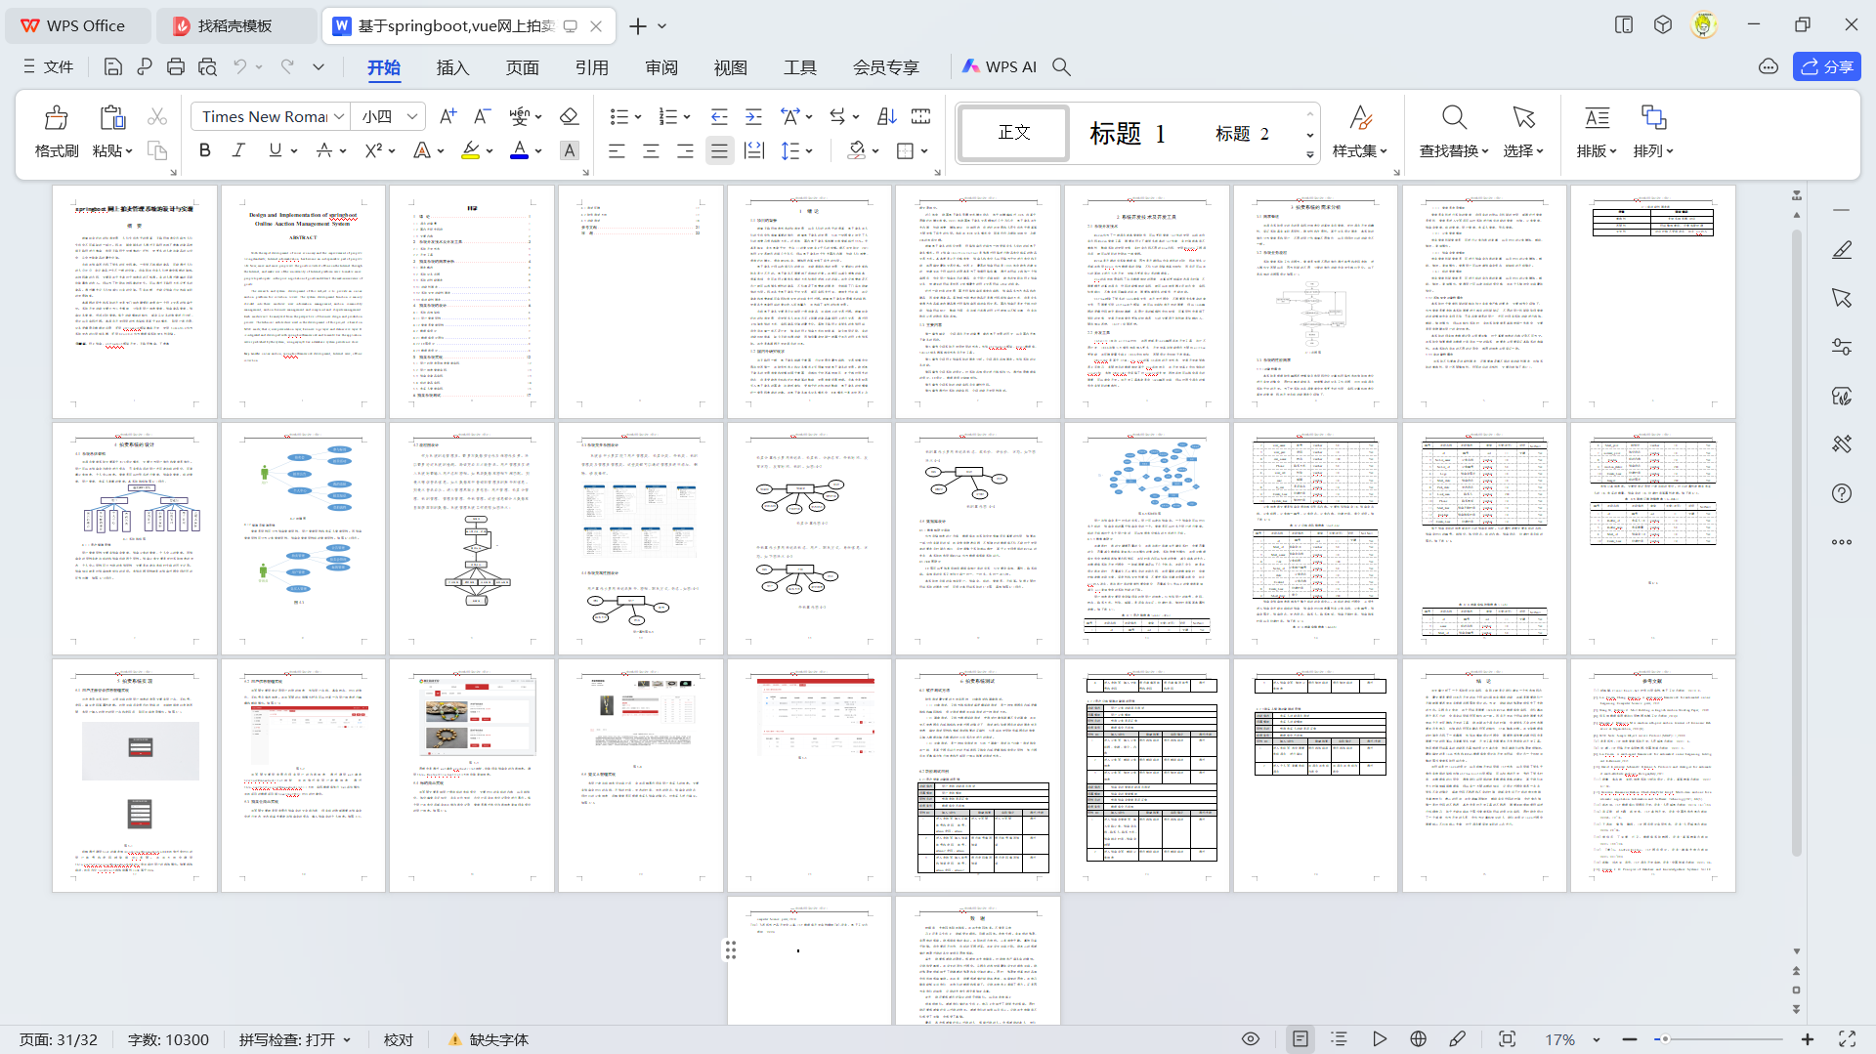
Task: Click the Select cursor tool icon
Action: tap(1523, 118)
